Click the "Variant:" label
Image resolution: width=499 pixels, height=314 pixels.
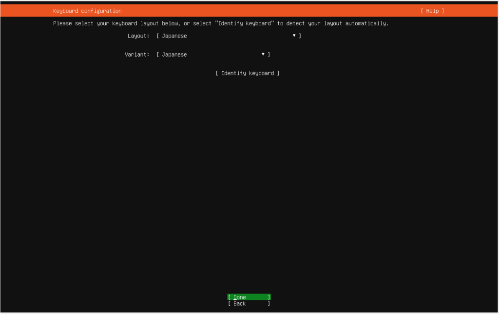(137, 55)
